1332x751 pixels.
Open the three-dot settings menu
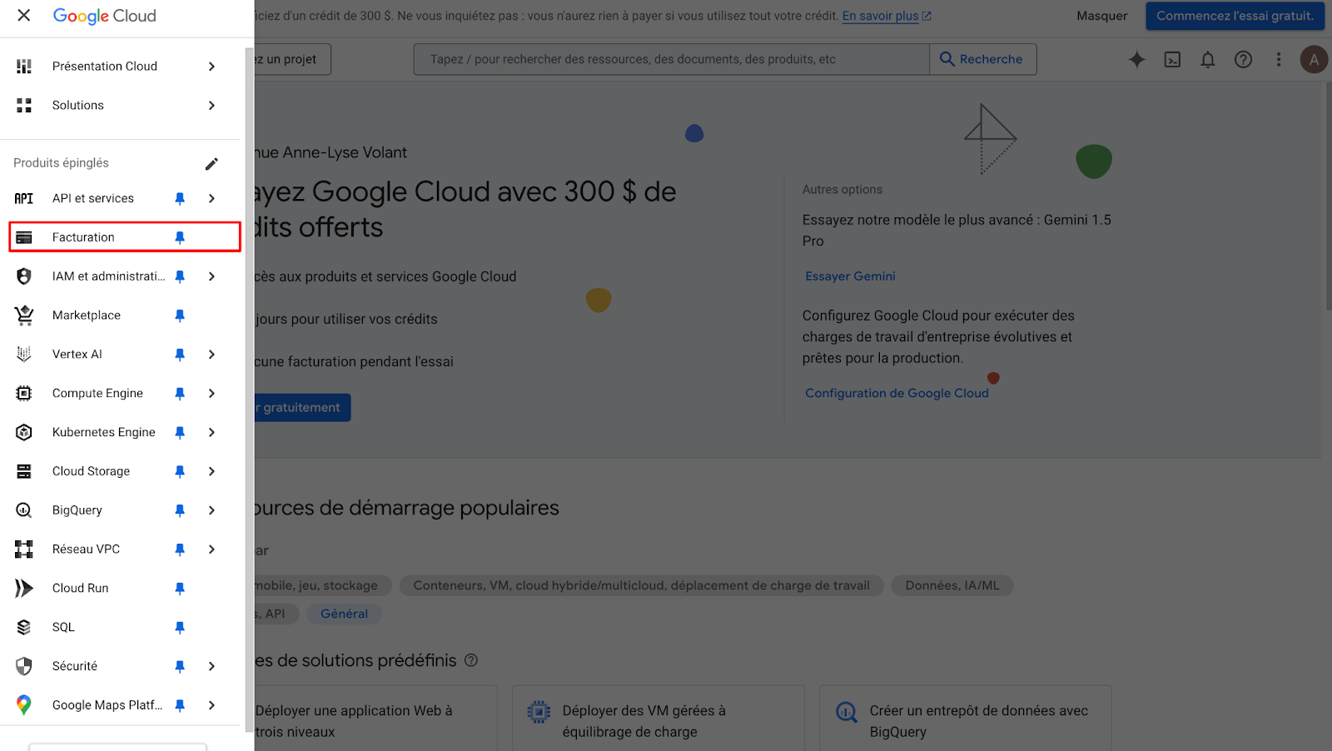click(1279, 59)
